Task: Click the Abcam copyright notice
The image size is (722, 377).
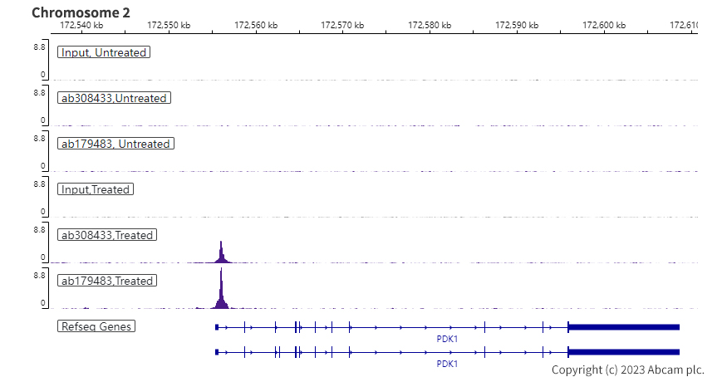Action: pos(627,370)
